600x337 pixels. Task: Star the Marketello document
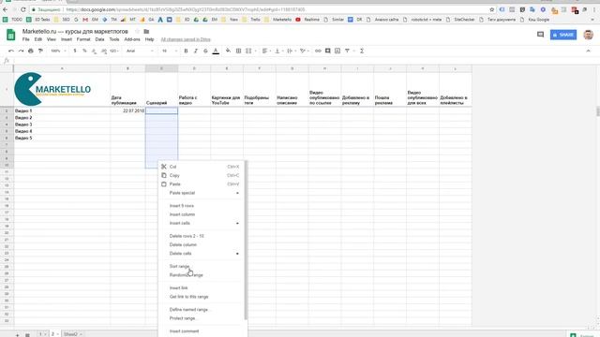[x=138, y=31]
